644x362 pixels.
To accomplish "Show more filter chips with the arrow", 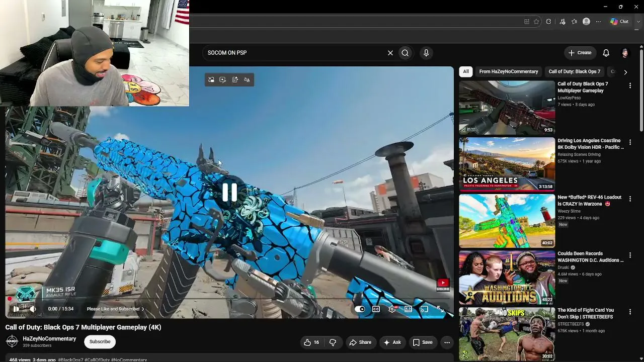I will [625, 72].
